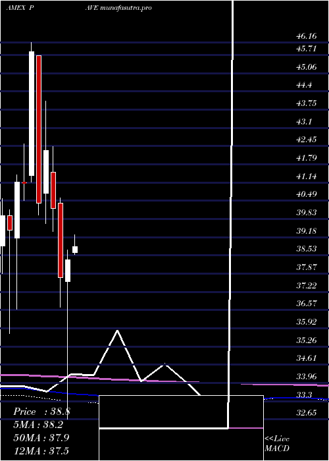
Task: Click the 33.3 price axis label
Action: click(304, 395)
